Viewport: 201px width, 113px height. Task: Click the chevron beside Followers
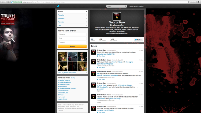(86, 18)
